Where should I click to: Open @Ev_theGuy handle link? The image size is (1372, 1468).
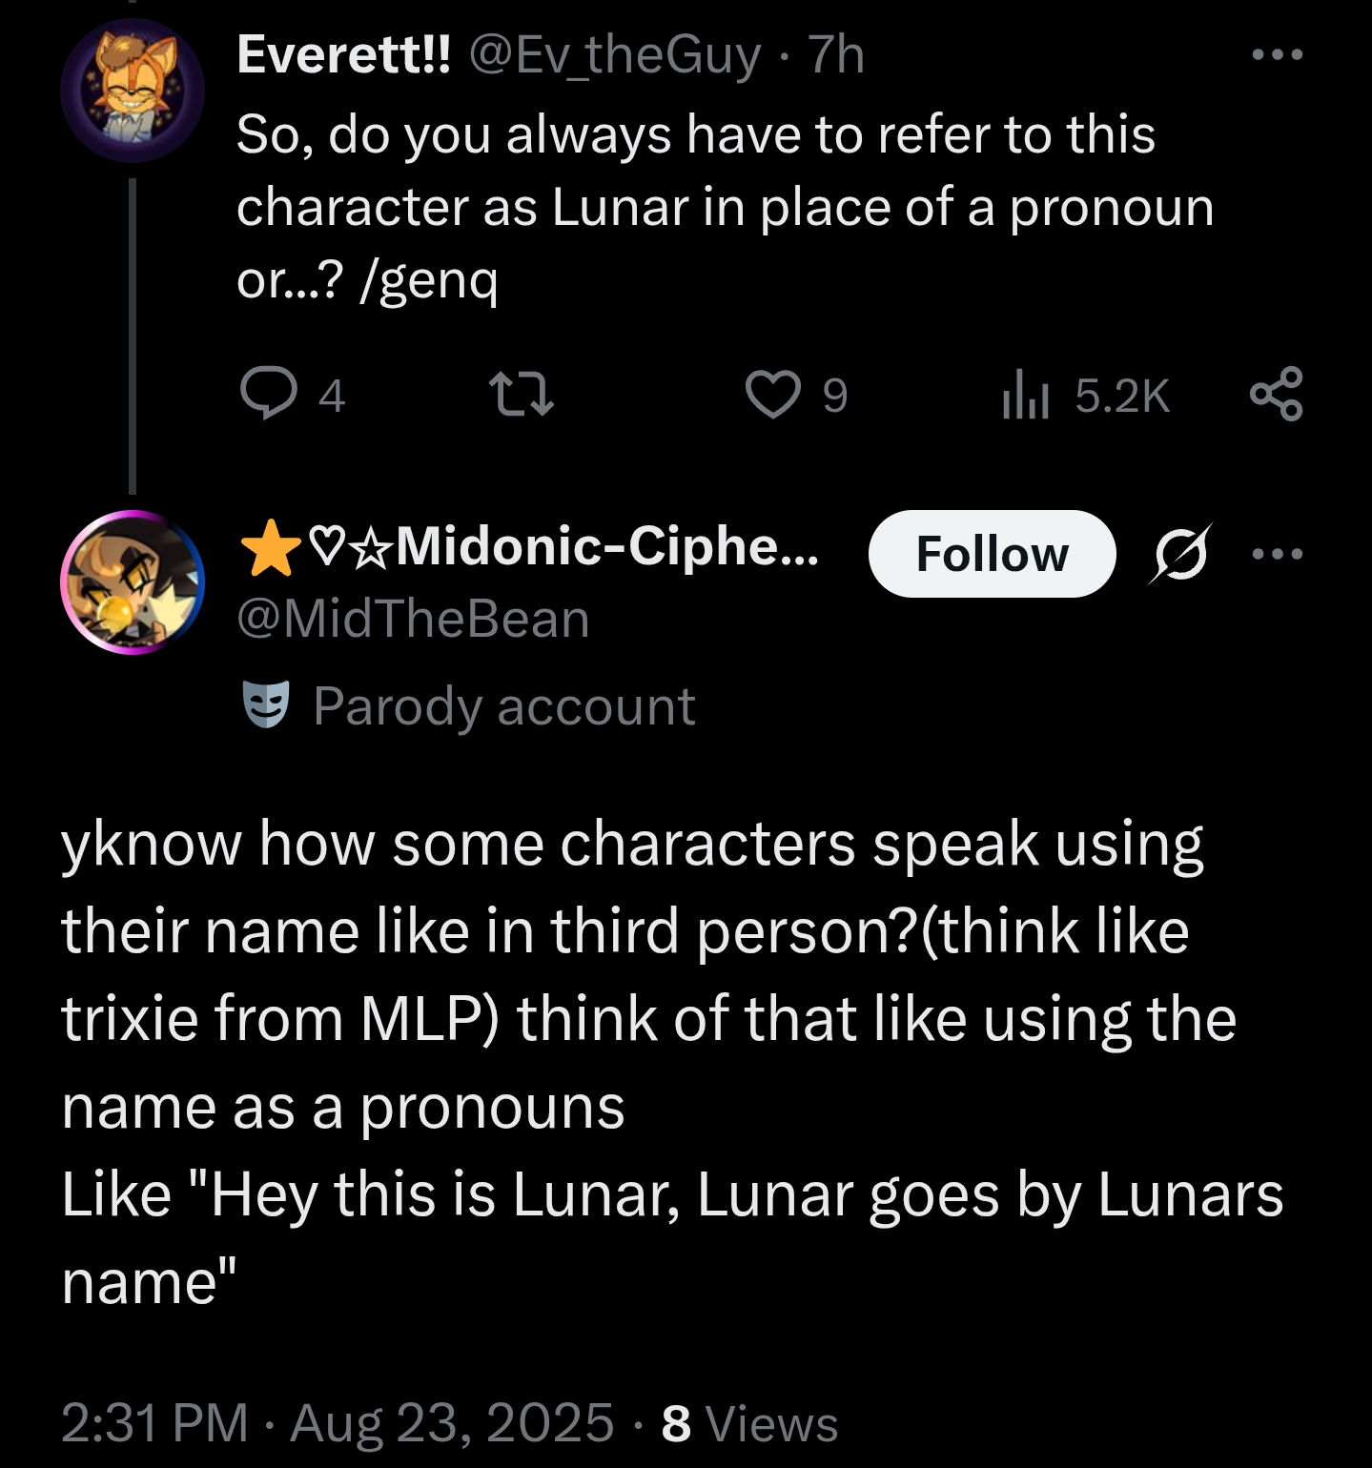(x=614, y=55)
